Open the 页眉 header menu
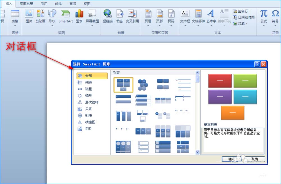281x184 pixels. 148,18
